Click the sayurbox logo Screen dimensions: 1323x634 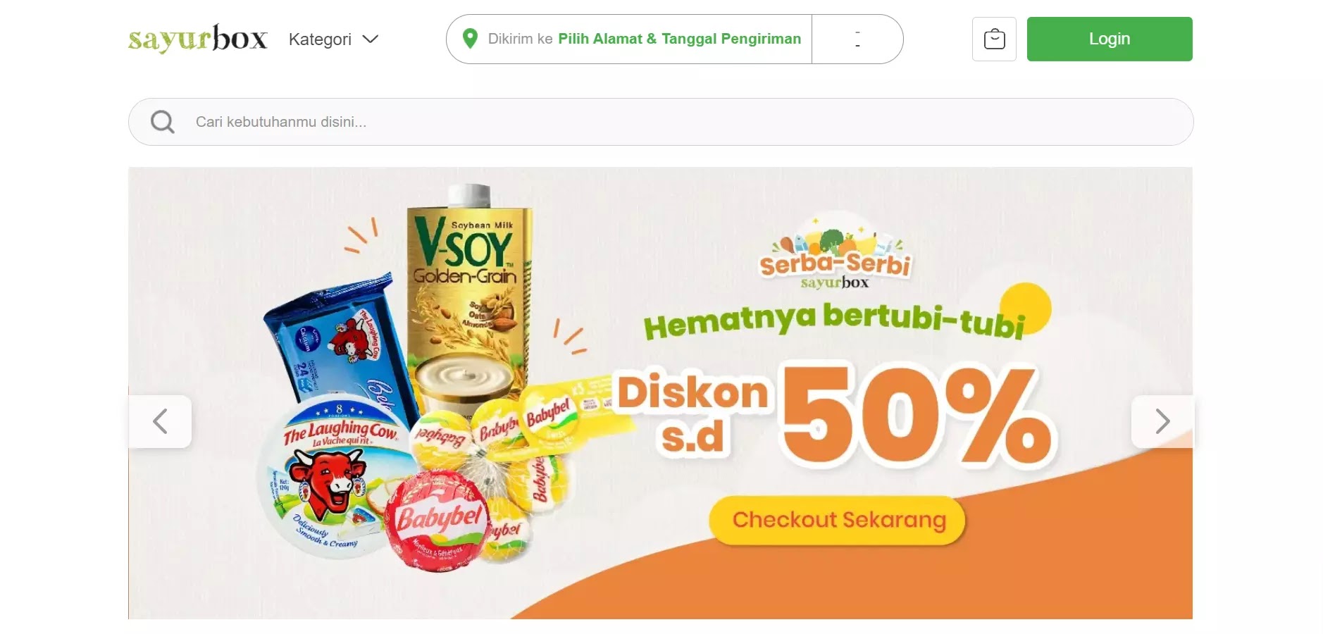(x=197, y=39)
